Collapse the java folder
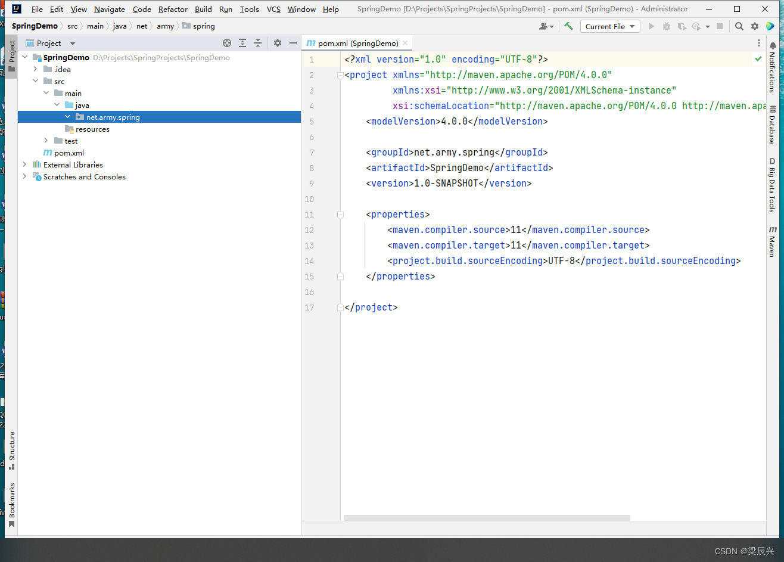Image resolution: width=784 pixels, height=562 pixels. pos(57,105)
